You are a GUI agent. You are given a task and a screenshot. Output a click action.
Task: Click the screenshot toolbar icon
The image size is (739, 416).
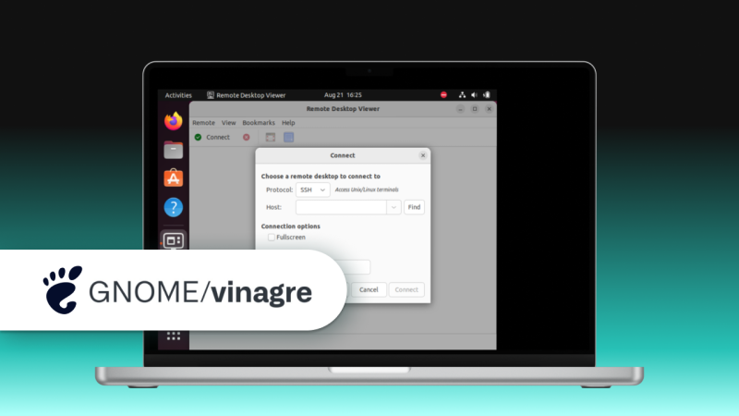[x=289, y=137]
